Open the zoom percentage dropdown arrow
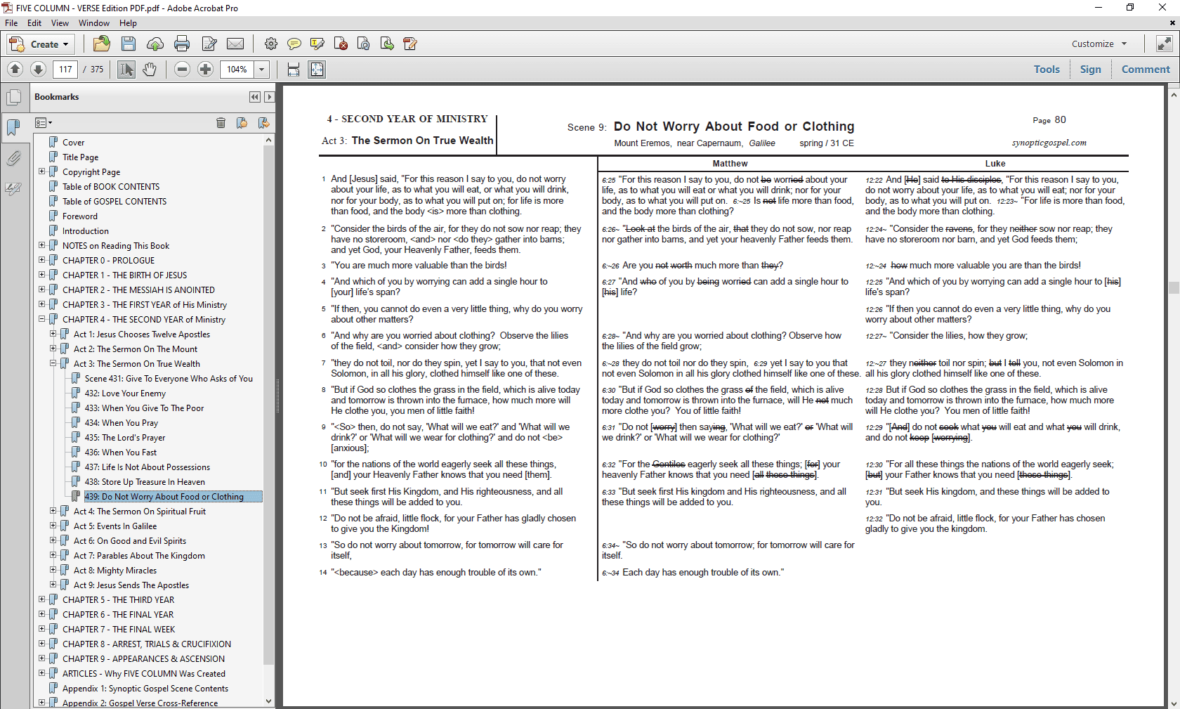 pos(262,69)
